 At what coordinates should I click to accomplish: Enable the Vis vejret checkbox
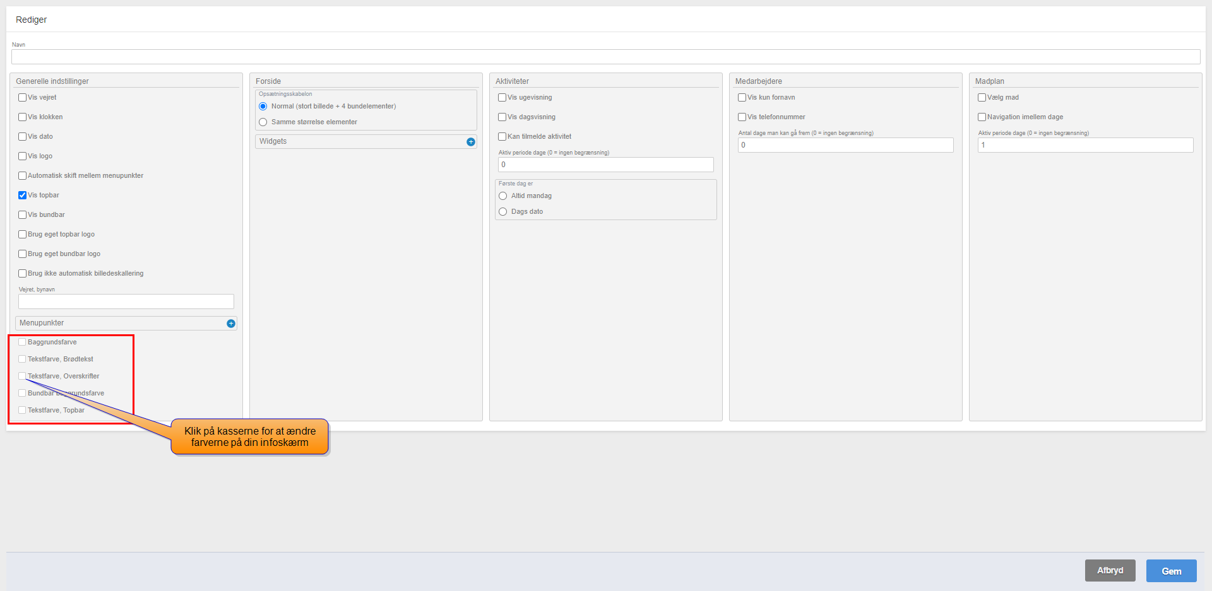point(23,98)
